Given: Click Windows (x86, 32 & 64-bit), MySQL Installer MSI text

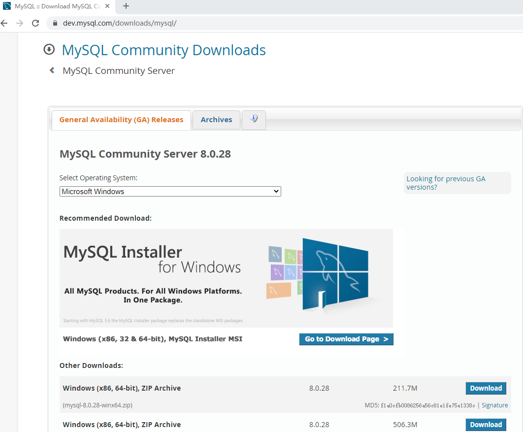Looking at the screenshot, I should (x=153, y=339).
